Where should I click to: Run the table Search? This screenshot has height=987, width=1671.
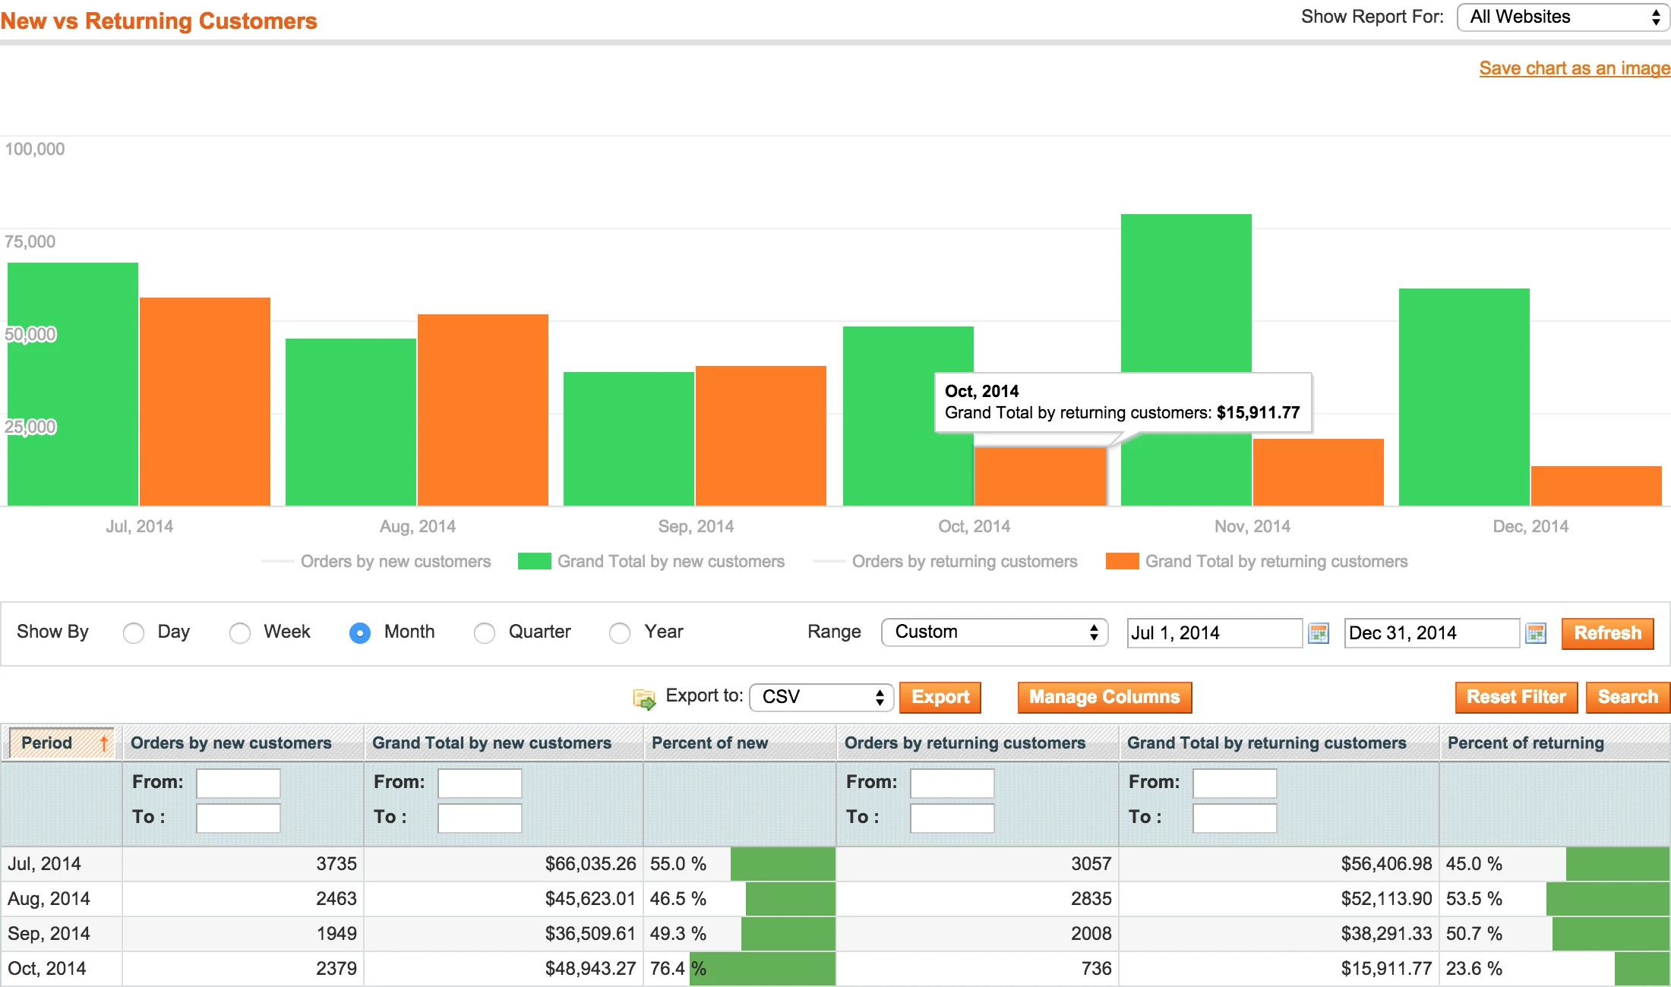[x=1628, y=697]
